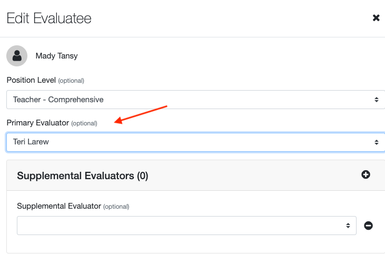385x254 pixels.
Task: Remove the supplemental evaluator row
Action: (369, 226)
